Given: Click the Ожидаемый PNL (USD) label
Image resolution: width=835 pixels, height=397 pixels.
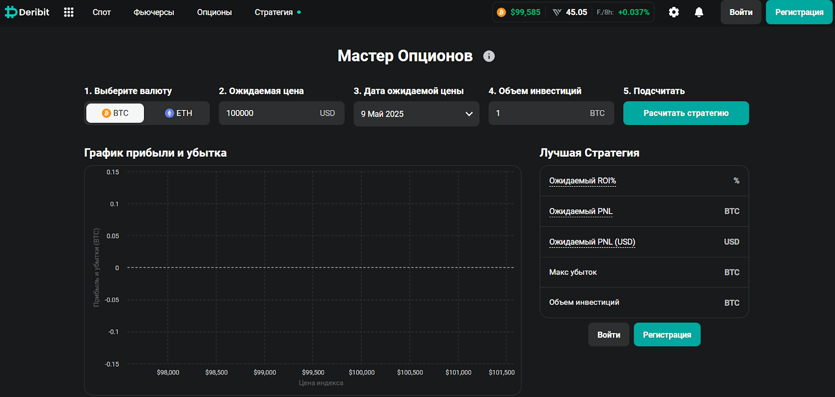Looking at the screenshot, I should [592, 242].
